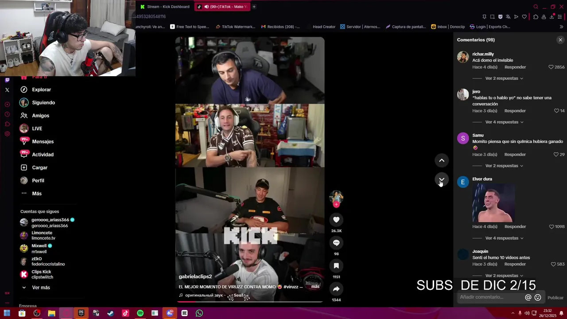Open X (Twitter) in Opera GX sidebar
The image size is (567, 319).
pos(7,90)
